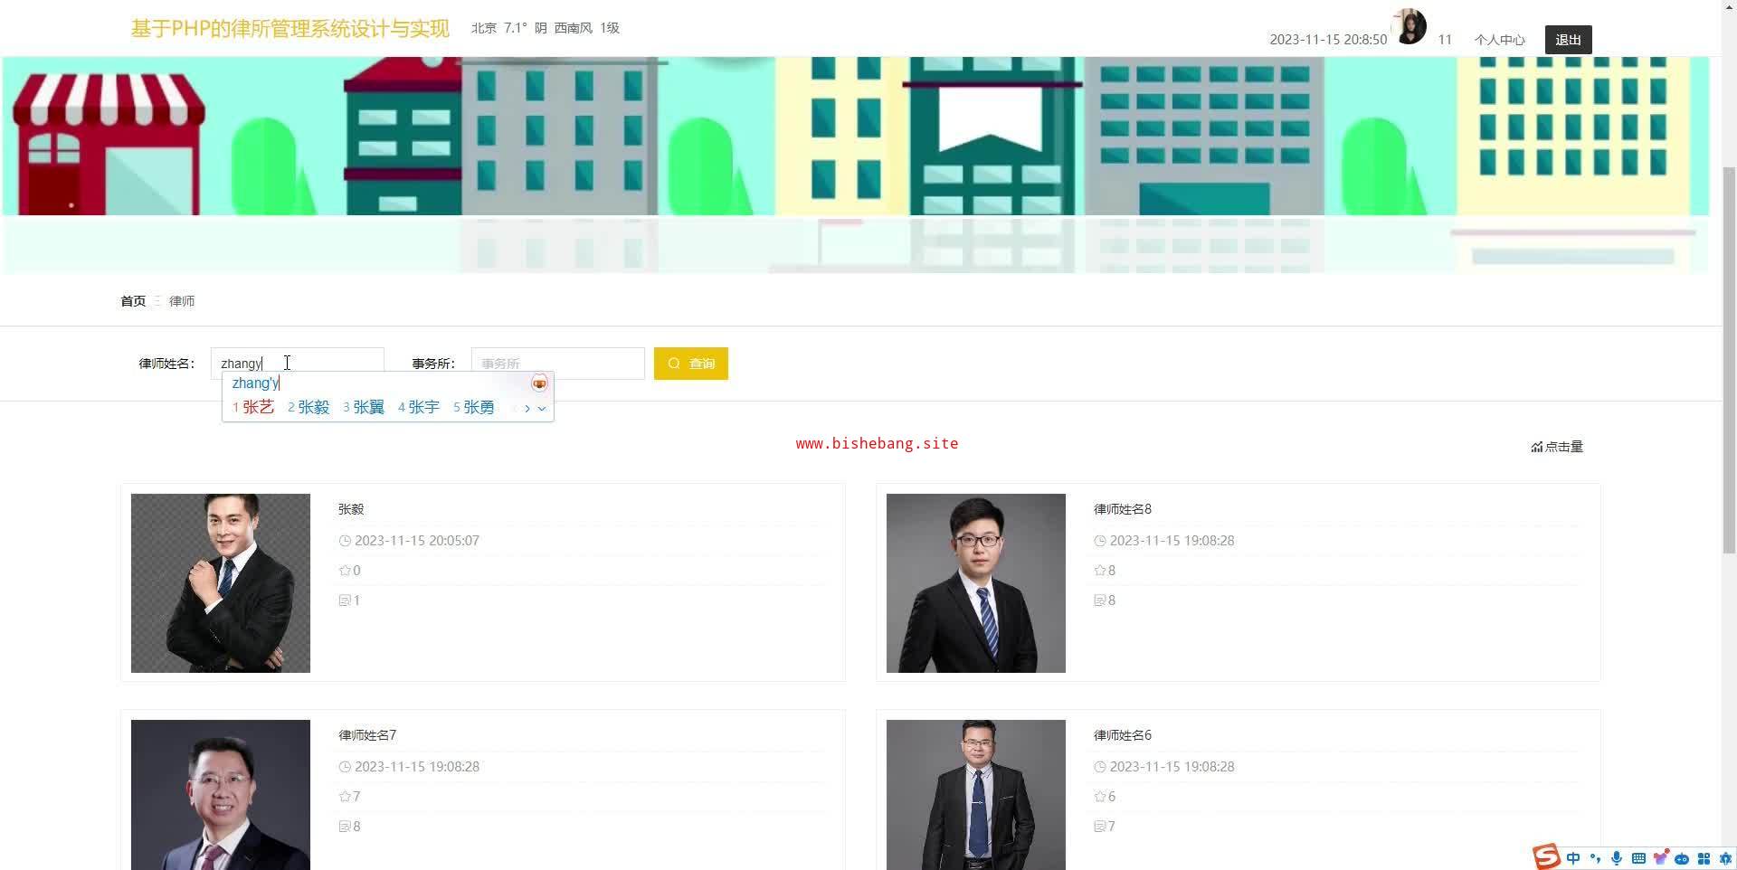Click the clock icon on 张毅's card
Viewport: 1737px width, 870px height.
[345, 541]
